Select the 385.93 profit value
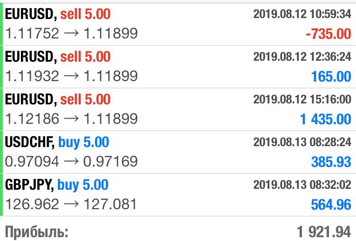The height and width of the screenshot is (241, 356). click(331, 162)
